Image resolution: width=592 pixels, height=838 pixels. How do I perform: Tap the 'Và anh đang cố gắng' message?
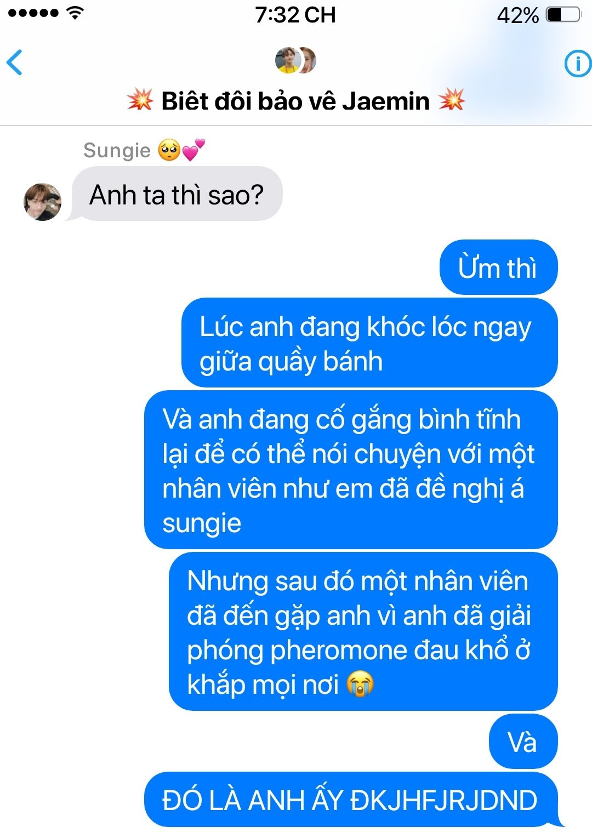351,470
